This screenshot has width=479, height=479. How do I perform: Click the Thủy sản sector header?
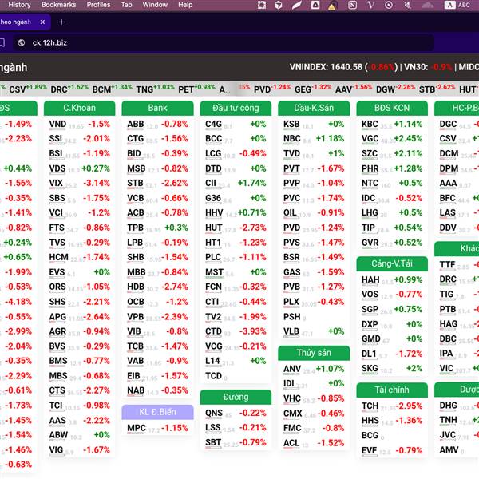pos(314,353)
